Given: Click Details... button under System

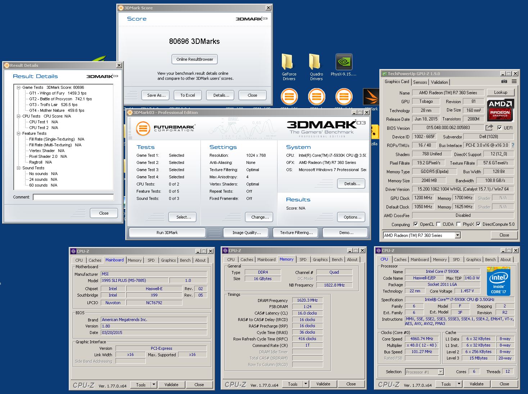Looking at the screenshot, I should 352,184.
